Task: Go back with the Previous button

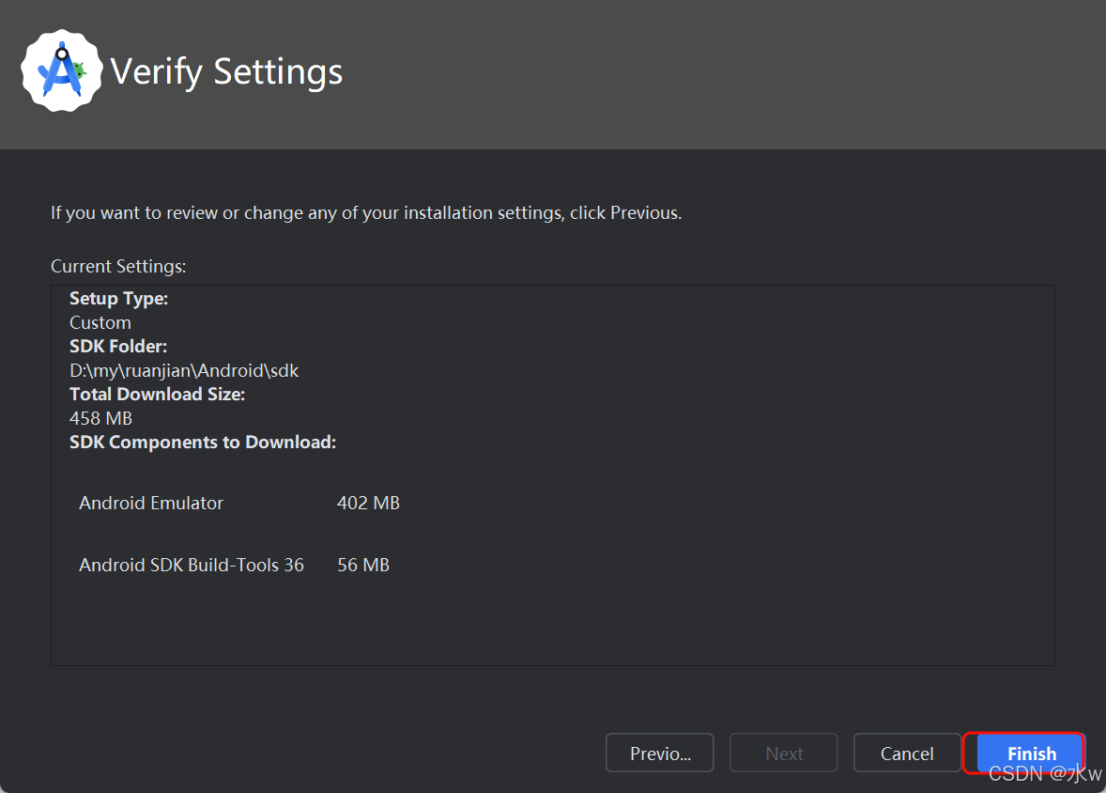Action: (x=659, y=753)
